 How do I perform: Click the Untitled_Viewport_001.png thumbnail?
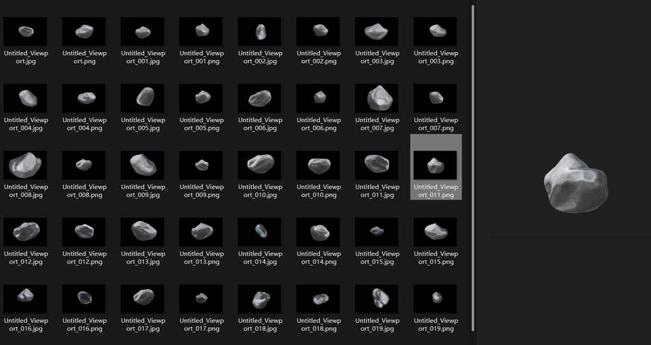(x=201, y=32)
